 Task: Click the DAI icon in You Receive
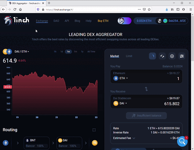coord(116,103)
